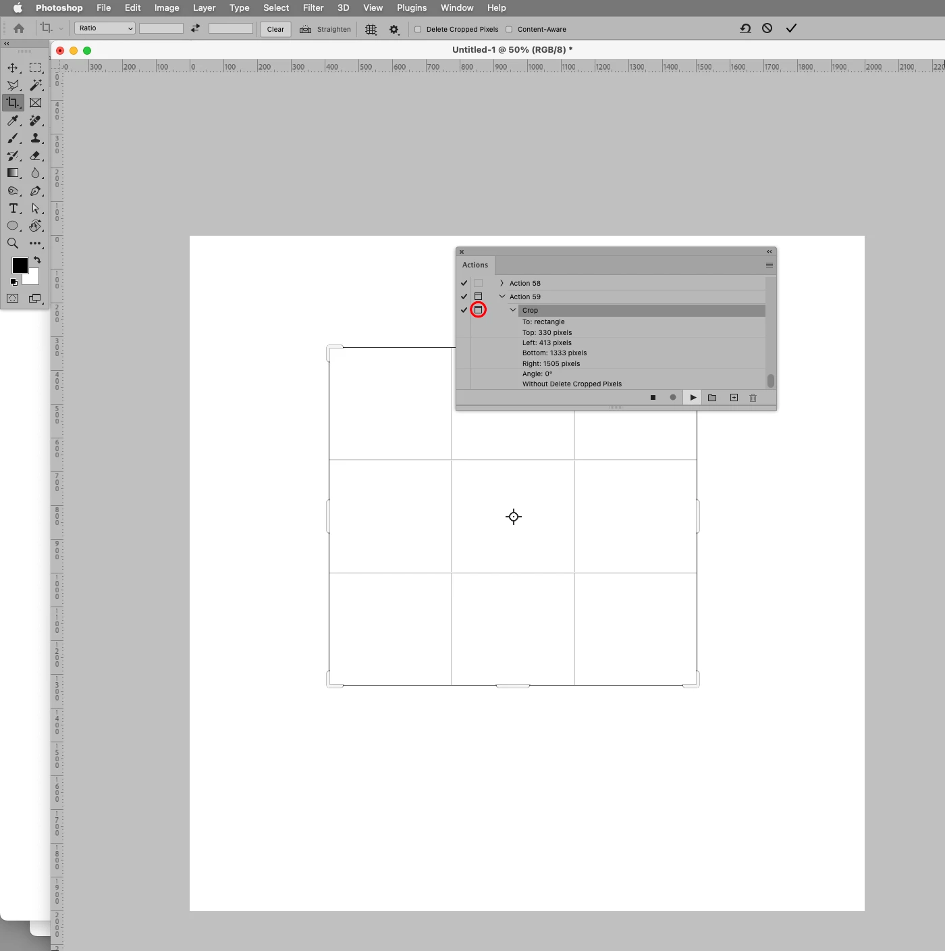
Task: Select the Pen tool
Action: pyautogui.click(x=36, y=190)
